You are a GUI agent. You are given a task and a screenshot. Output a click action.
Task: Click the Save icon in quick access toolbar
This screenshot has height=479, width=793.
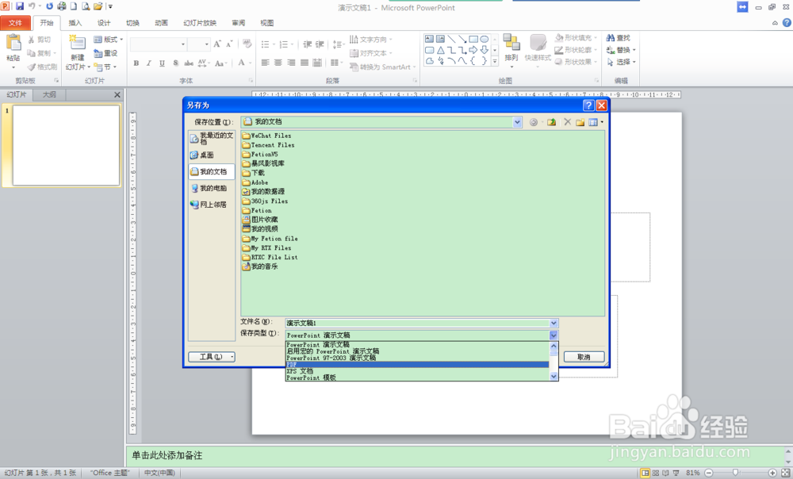(x=20, y=6)
